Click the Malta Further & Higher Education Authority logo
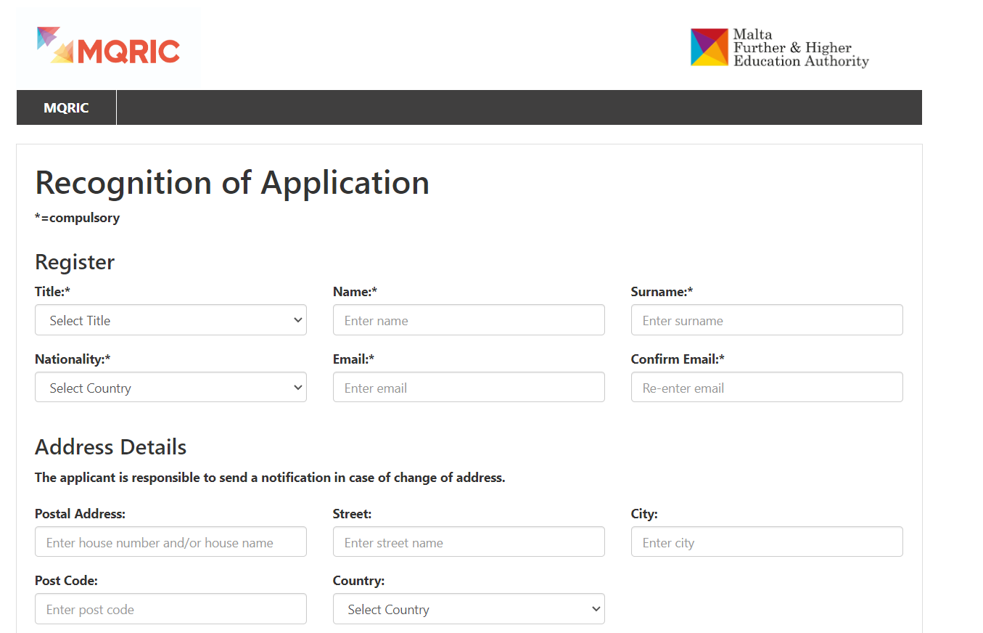This screenshot has height=633, width=983. [779, 48]
